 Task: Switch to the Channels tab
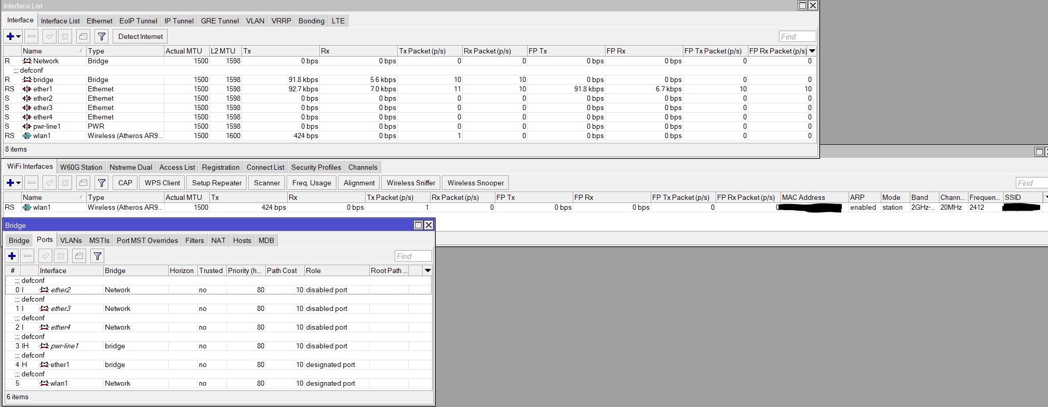coord(362,167)
